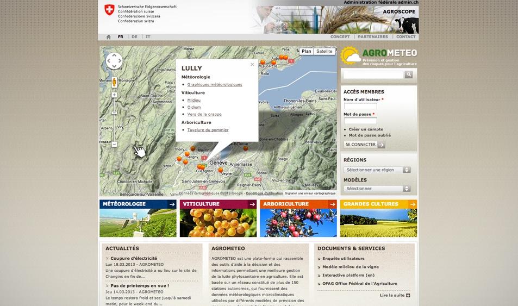The width and height of the screenshot is (518, 306).
Task: Click Administration fédérale admin.ch link
Action: [381, 2]
